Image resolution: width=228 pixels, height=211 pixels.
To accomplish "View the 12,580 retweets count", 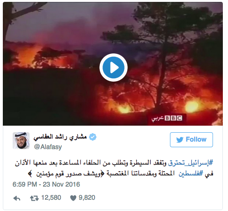I will point(51,198).
